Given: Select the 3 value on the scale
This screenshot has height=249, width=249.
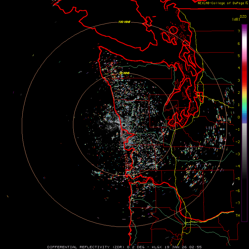Looking at the screenshot, I should pyautogui.click(x=239, y=80).
